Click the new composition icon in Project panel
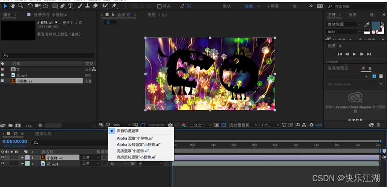This screenshot has width=387, height=187. [x=18, y=125]
